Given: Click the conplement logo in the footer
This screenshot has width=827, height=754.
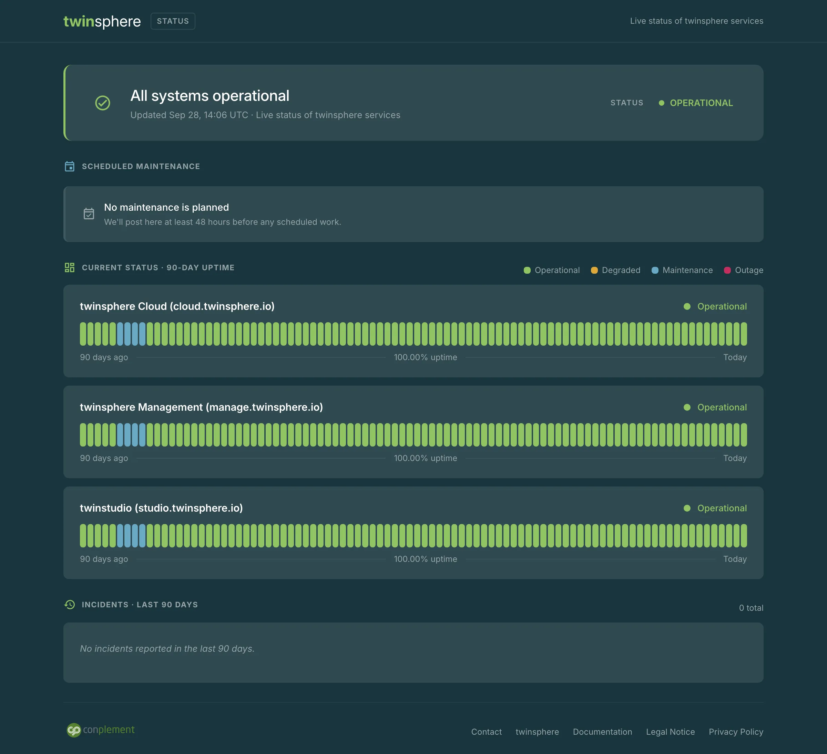Looking at the screenshot, I should [101, 730].
